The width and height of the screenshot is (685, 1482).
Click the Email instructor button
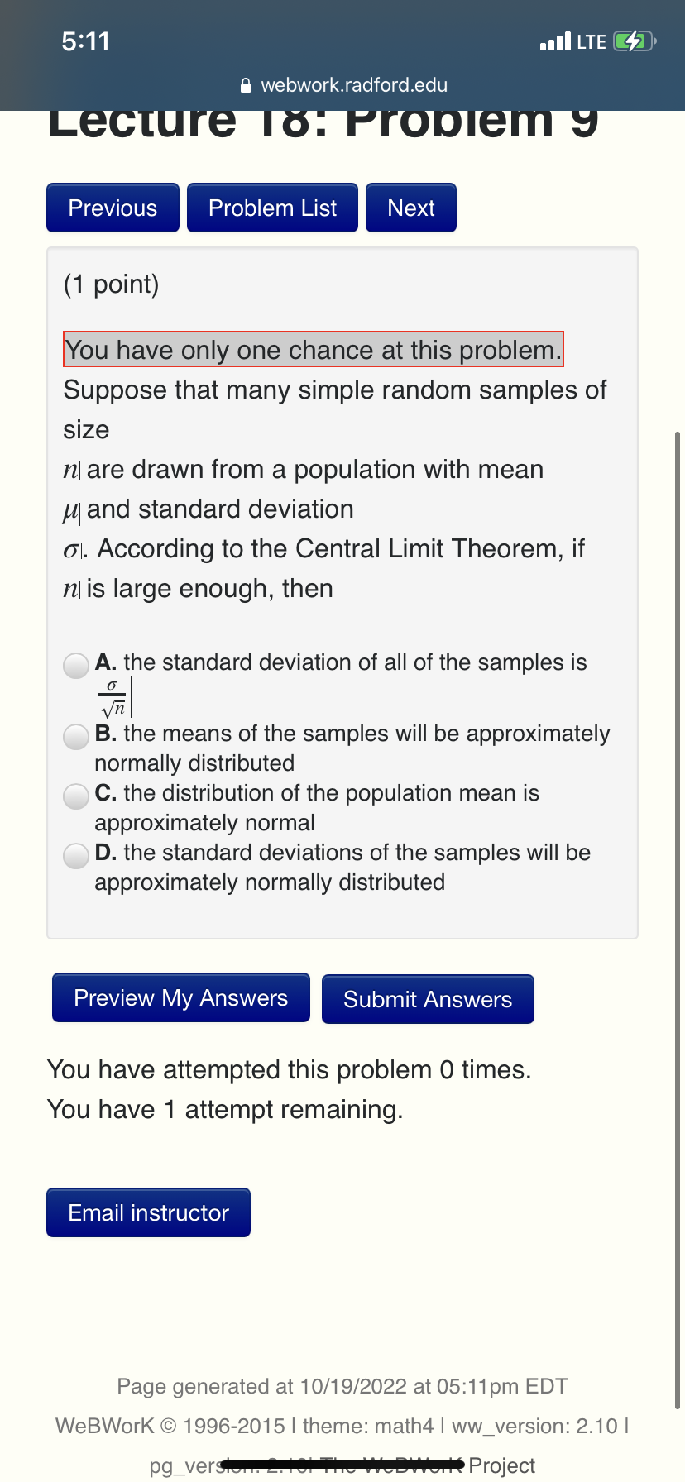[148, 1212]
